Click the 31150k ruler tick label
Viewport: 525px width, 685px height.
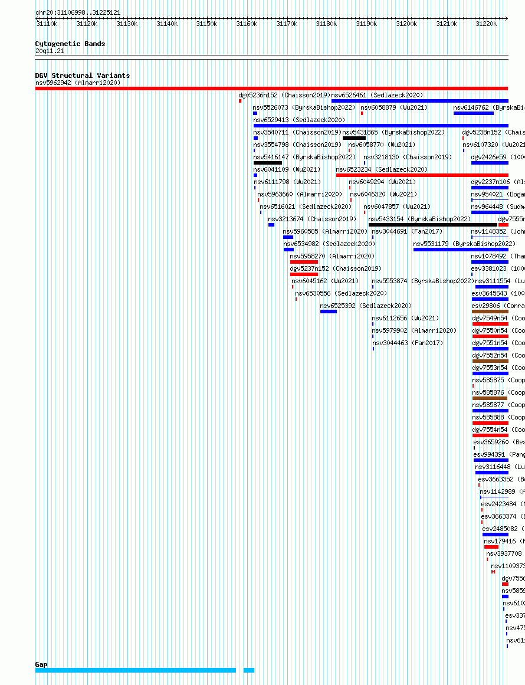206,24
